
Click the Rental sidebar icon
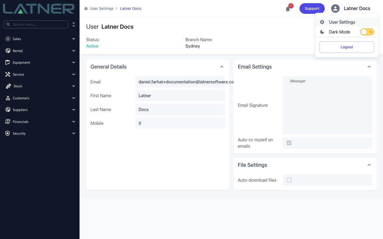coord(8,51)
